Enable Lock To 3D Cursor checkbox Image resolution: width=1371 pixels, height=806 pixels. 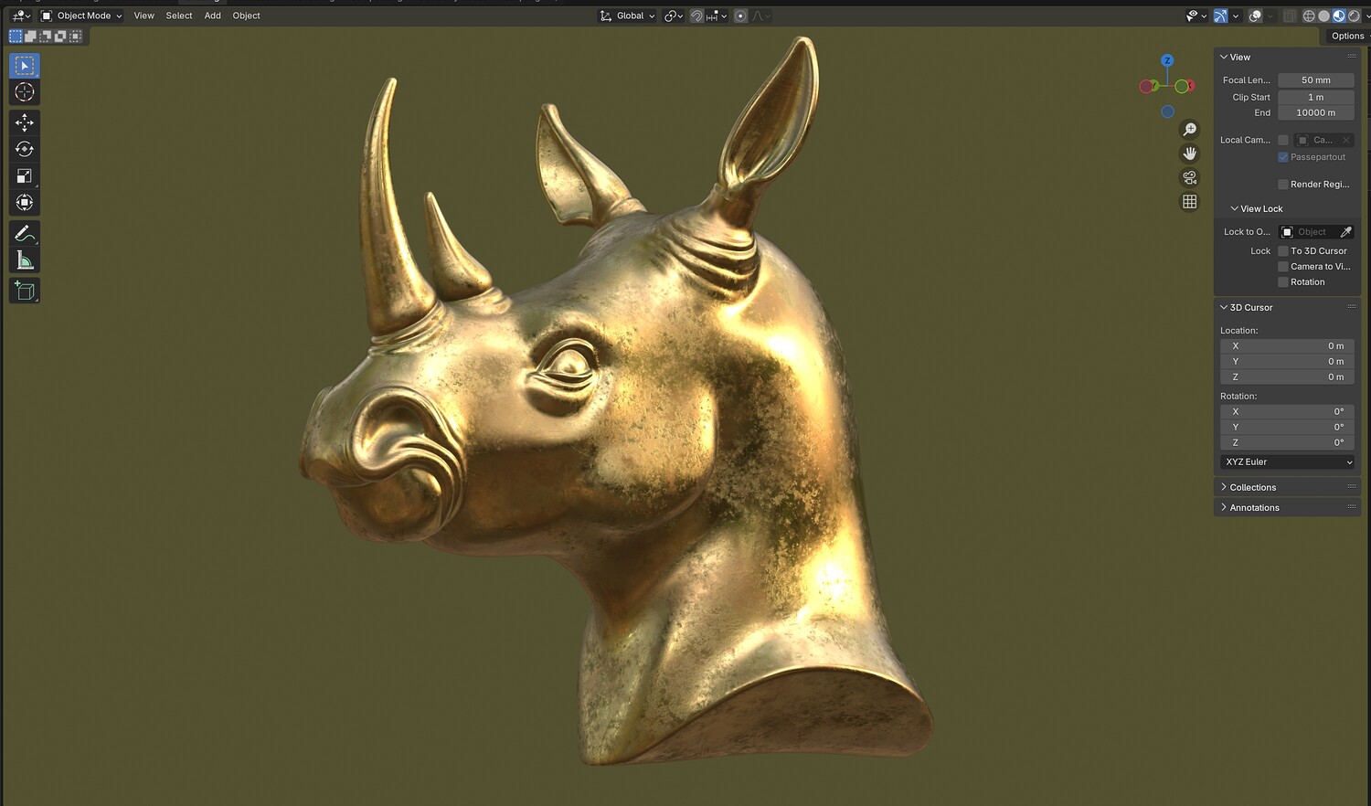tap(1283, 251)
